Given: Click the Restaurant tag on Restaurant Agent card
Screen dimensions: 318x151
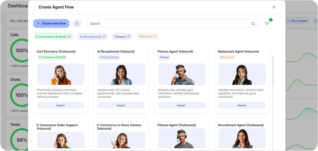Looking at the screenshot, I should 227,57.
